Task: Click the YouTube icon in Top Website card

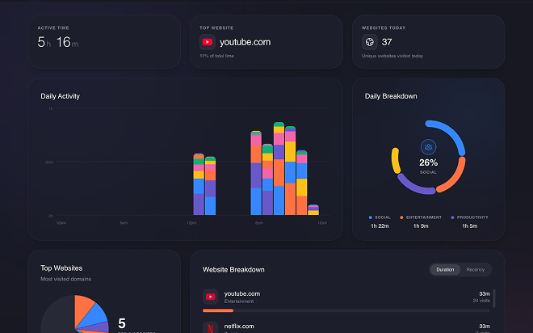Action: pos(208,42)
